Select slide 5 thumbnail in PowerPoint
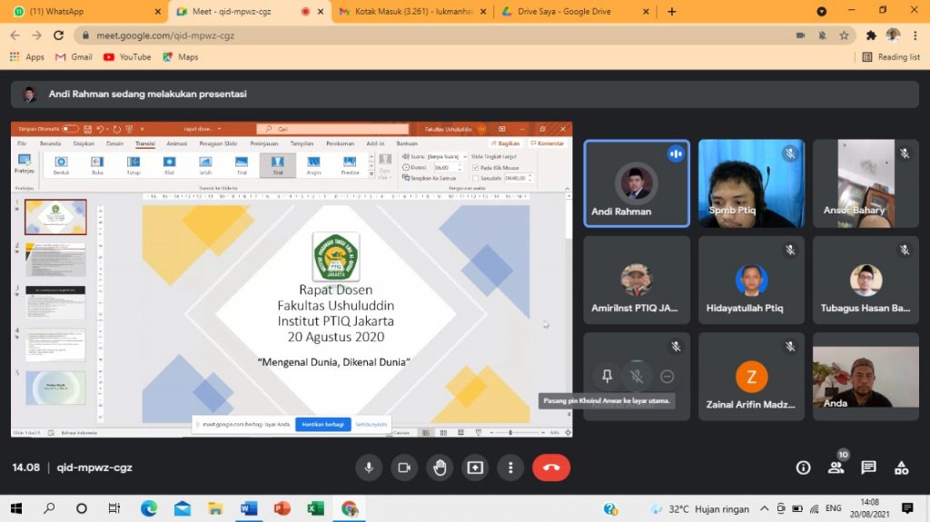The width and height of the screenshot is (930, 522). pos(55,388)
